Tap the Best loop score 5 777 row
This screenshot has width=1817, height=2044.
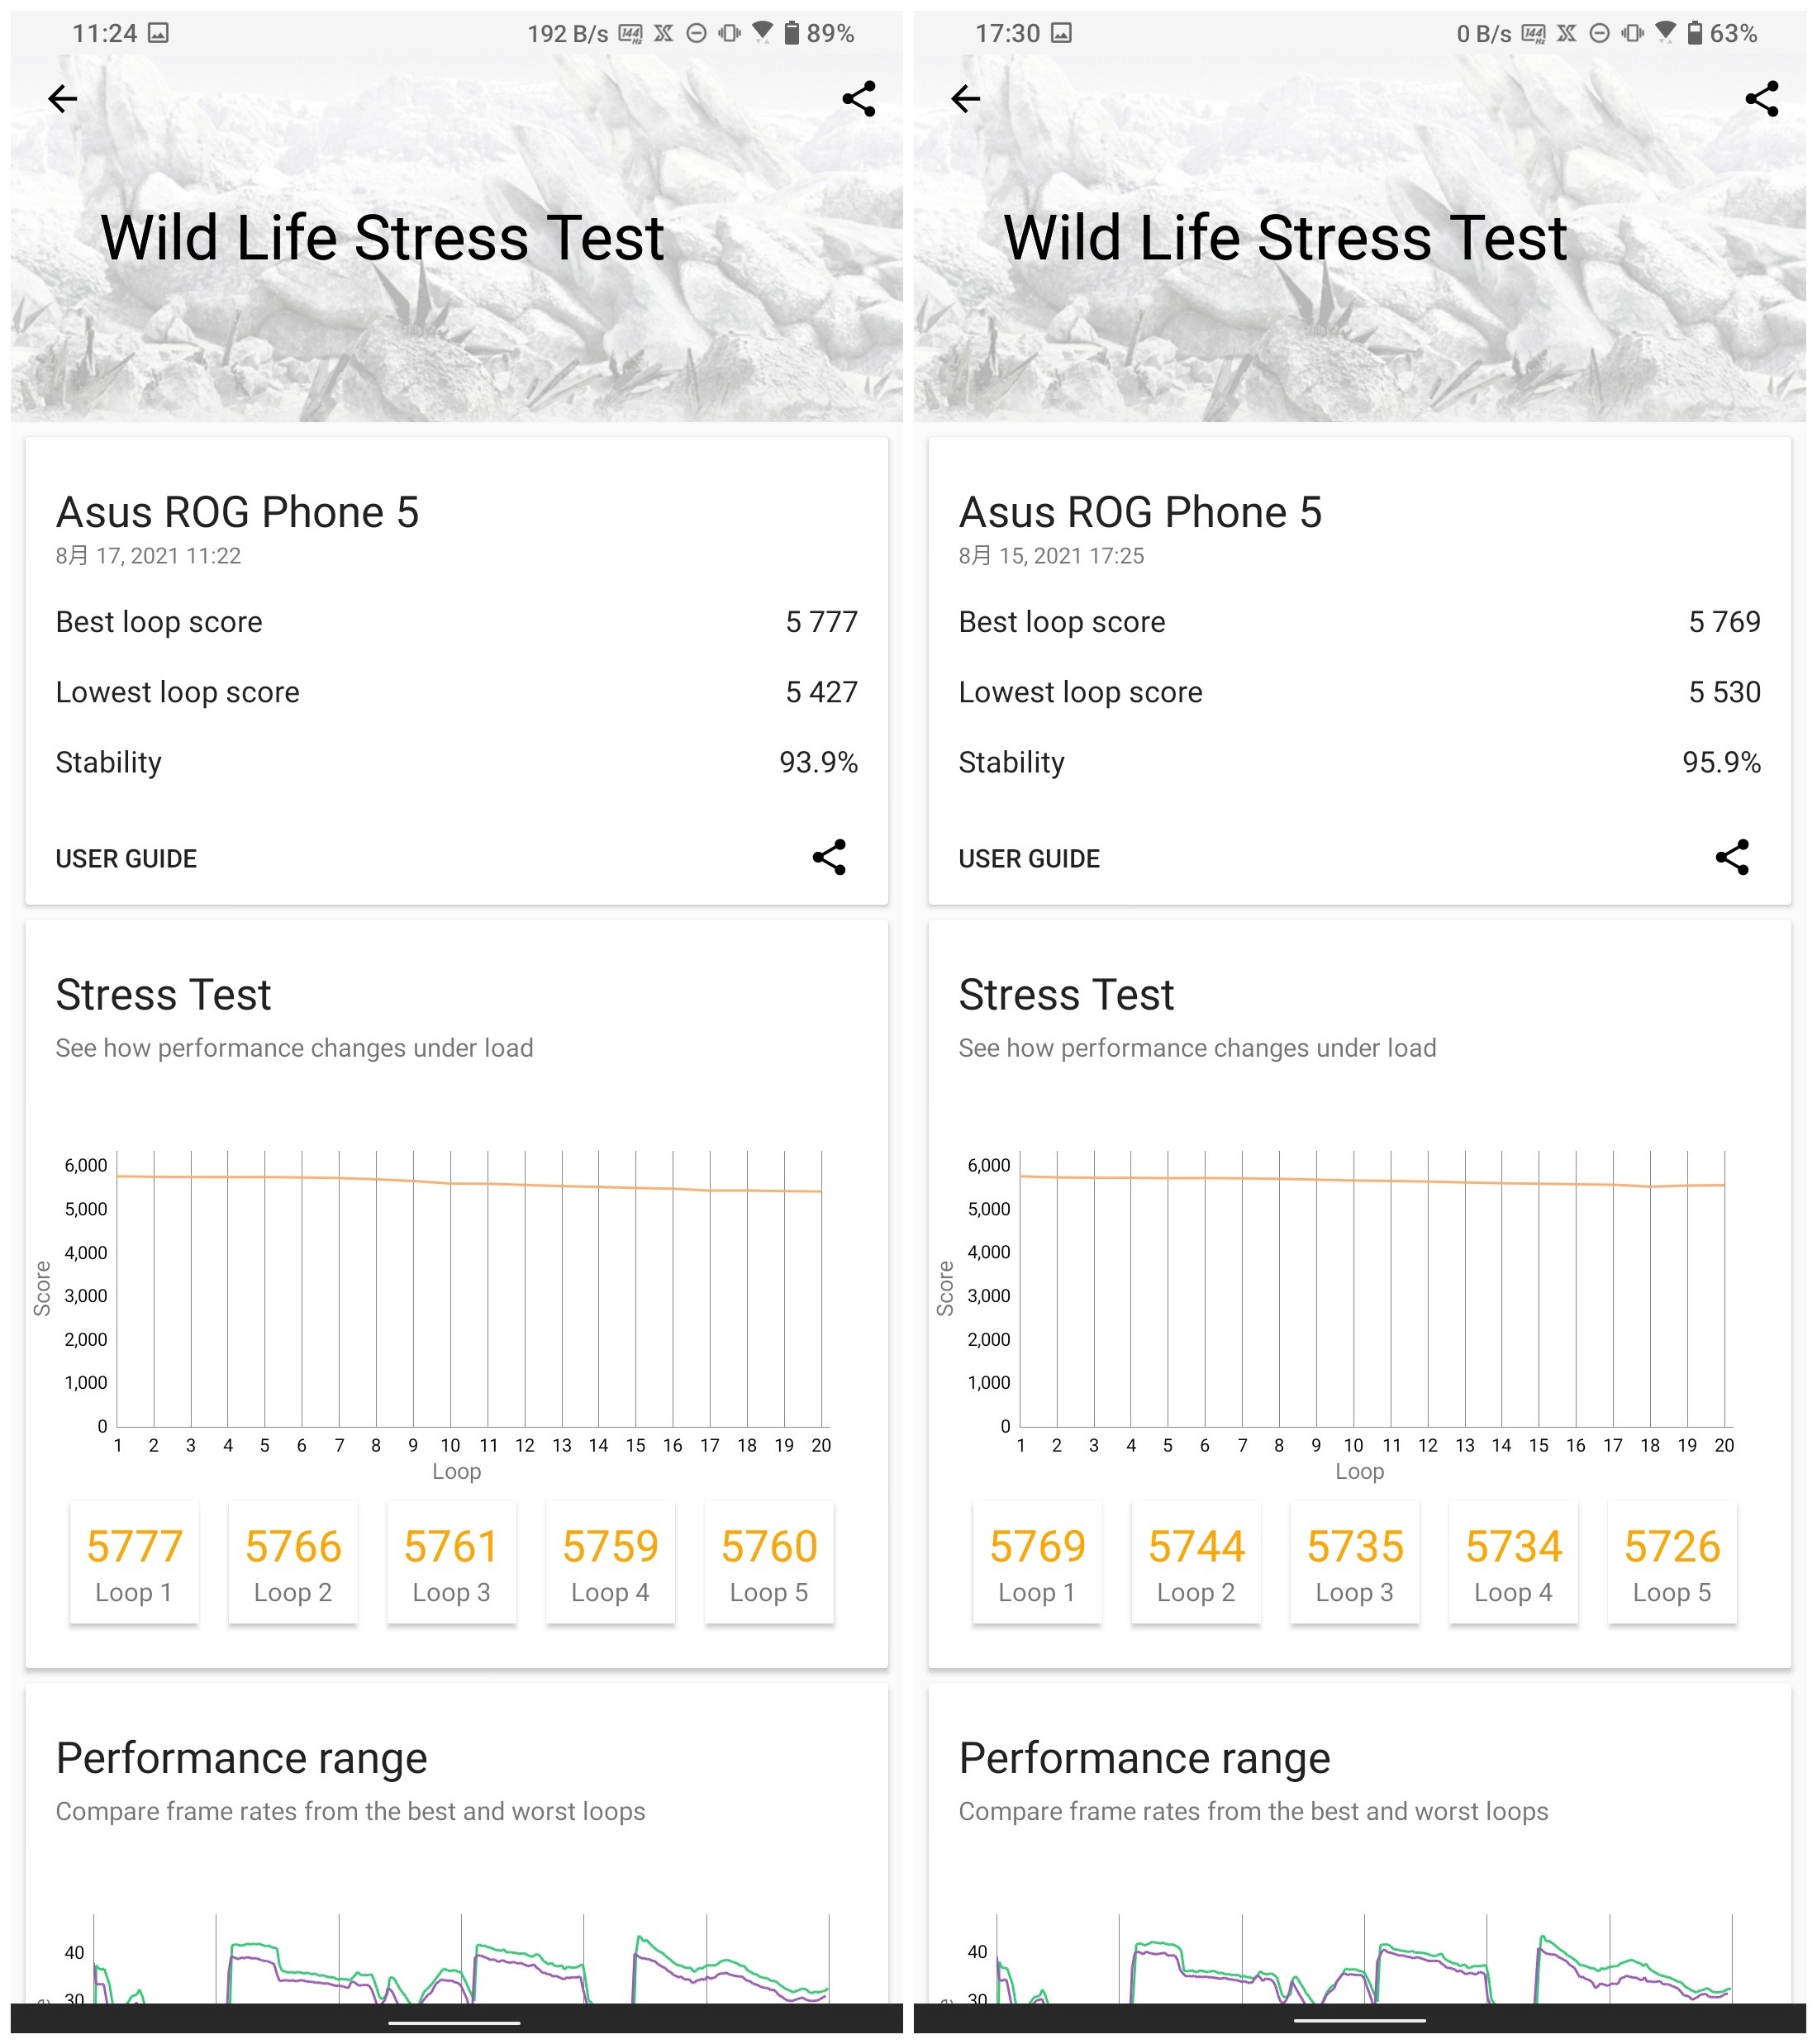[x=456, y=622]
